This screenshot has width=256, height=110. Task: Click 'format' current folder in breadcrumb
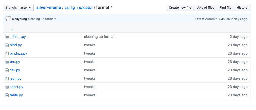point(103,7)
